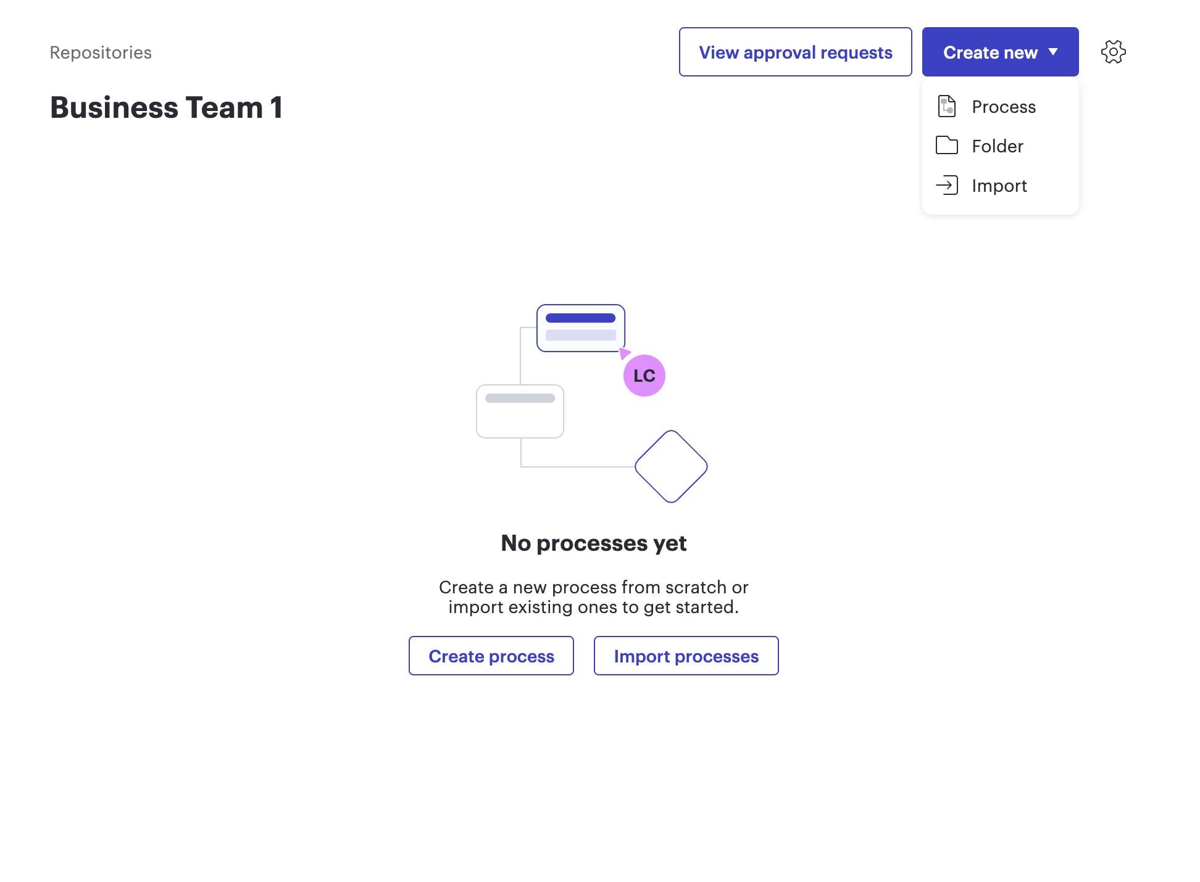Click the Create new button label
This screenshot has height=882, width=1200.
pyautogui.click(x=990, y=52)
